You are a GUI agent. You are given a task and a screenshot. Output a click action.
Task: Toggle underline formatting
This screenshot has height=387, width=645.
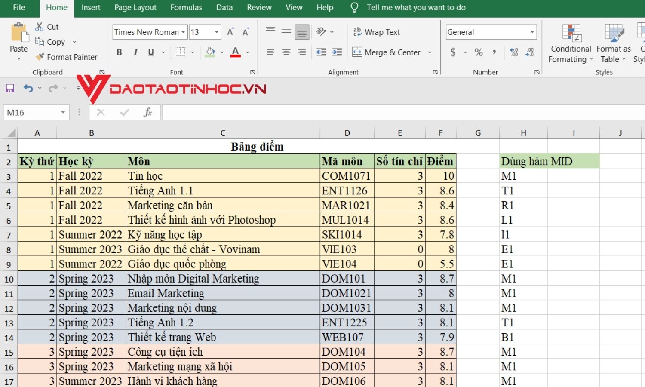click(150, 52)
